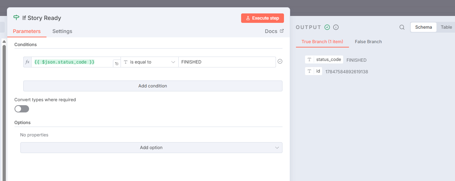The width and height of the screenshot is (455, 181).
Task: Click the Add condition button
Action: coord(153,86)
